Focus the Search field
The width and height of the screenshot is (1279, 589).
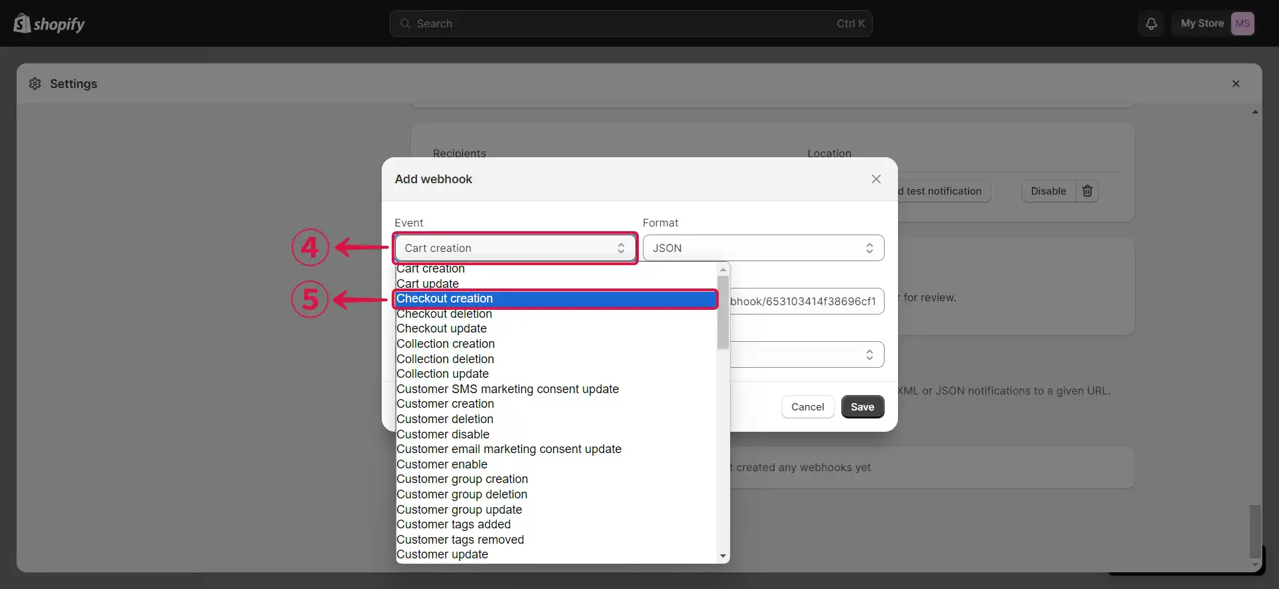pyautogui.click(x=631, y=23)
